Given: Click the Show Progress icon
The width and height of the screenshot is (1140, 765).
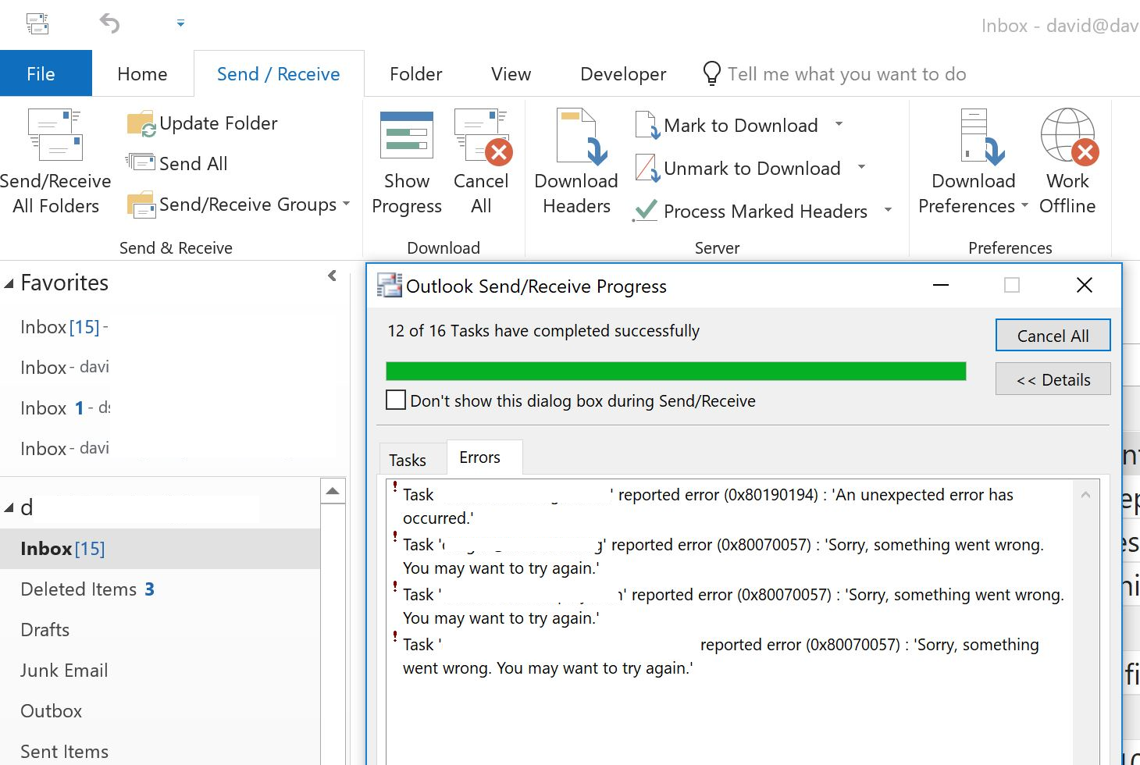Looking at the screenshot, I should (x=406, y=135).
